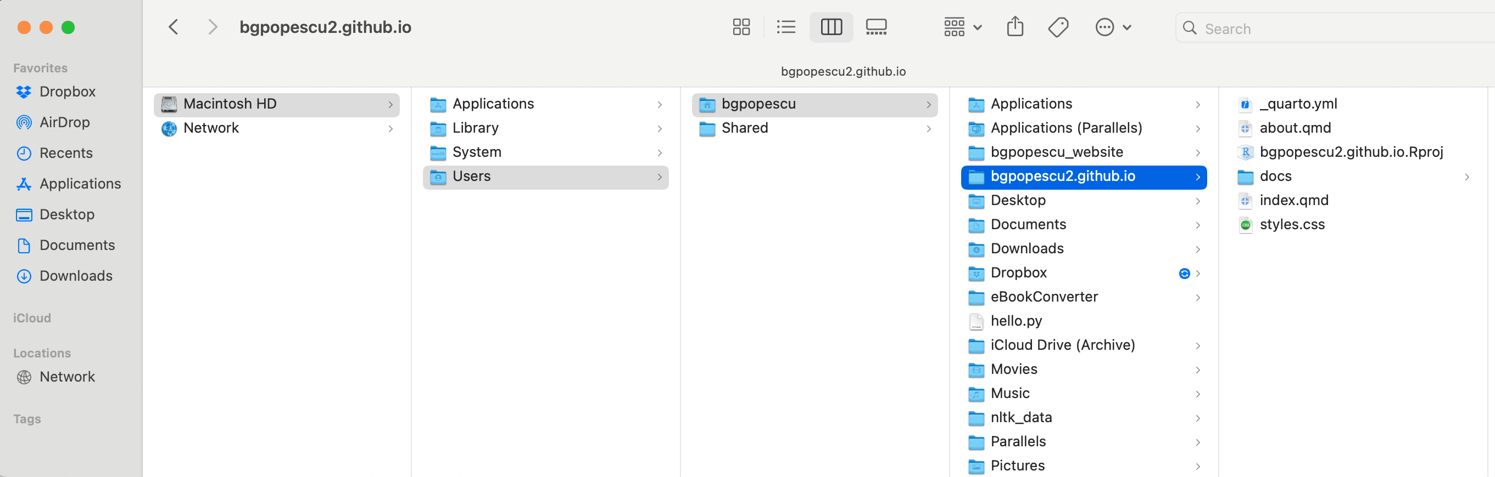Switch to icon grid view
The height and width of the screenshot is (477, 1495).
coord(741,27)
